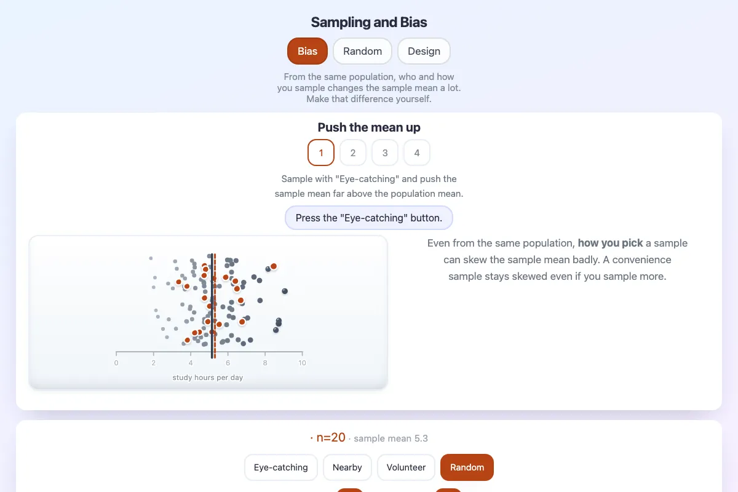
Task: Go to challenge step 4
Action: (417, 153)
